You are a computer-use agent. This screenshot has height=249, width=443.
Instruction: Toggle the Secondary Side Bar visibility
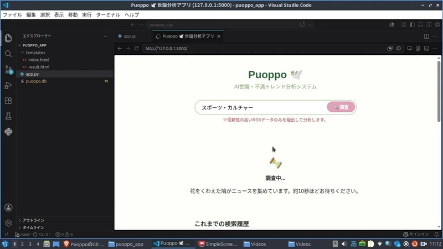tap(429, 24)
